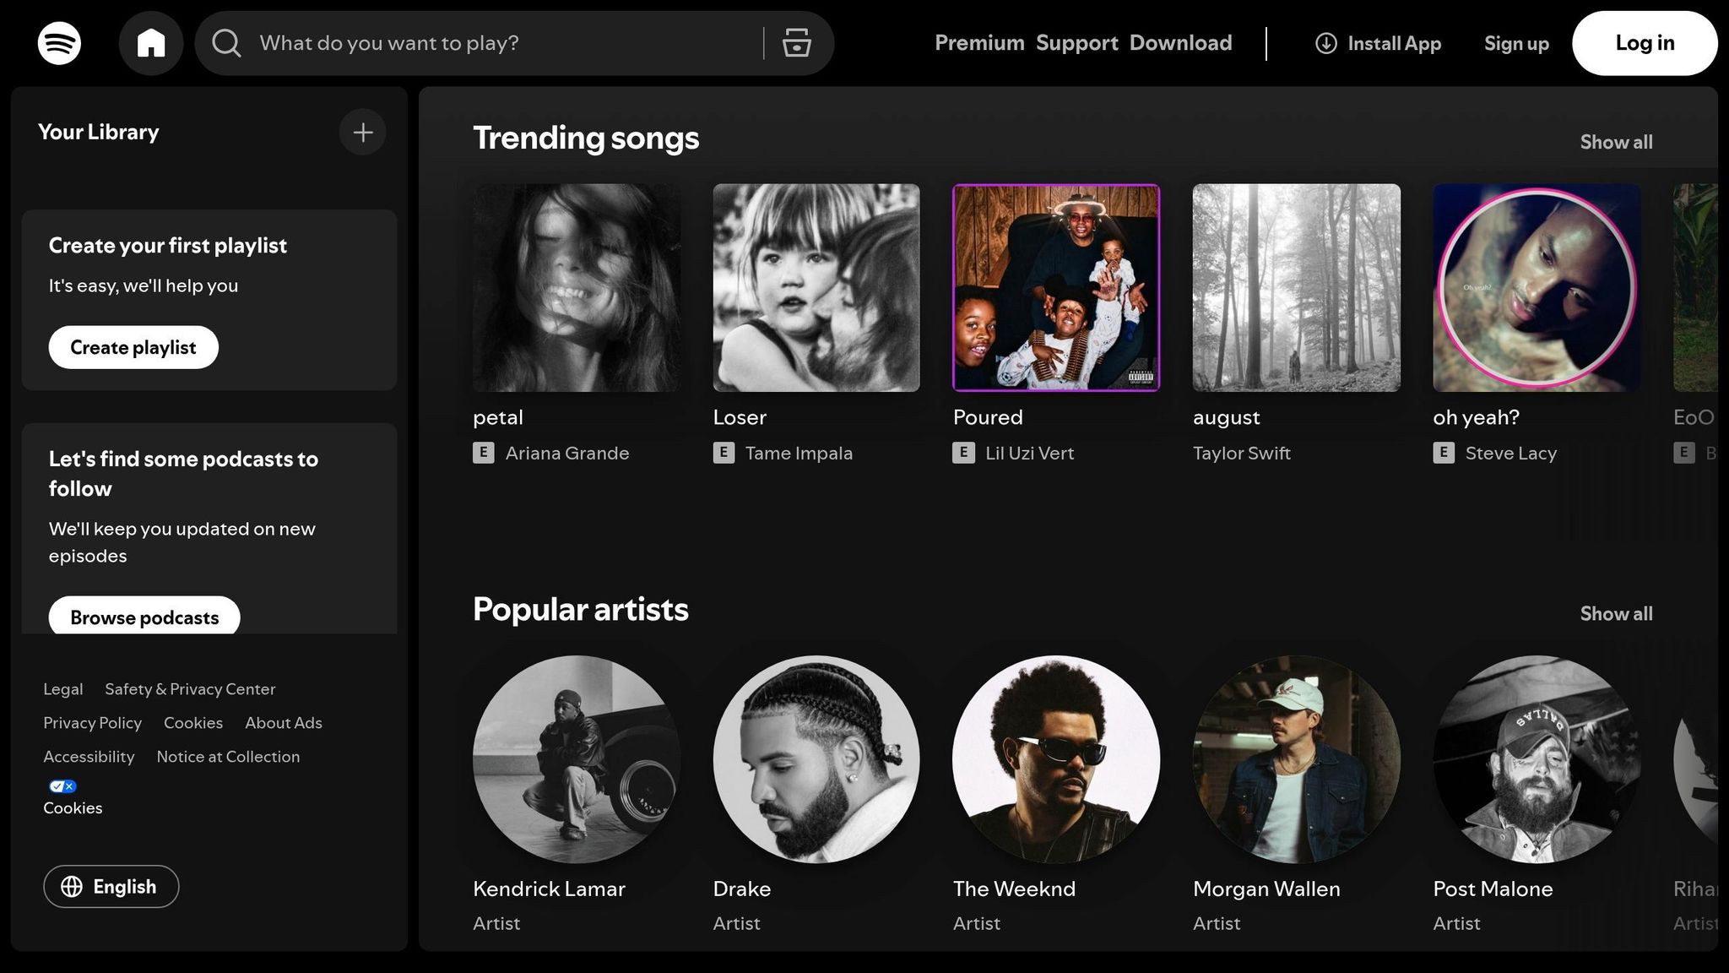Go to Home via house icon
This screenshot has width=1729, height=973.
(x=151, y=43)
